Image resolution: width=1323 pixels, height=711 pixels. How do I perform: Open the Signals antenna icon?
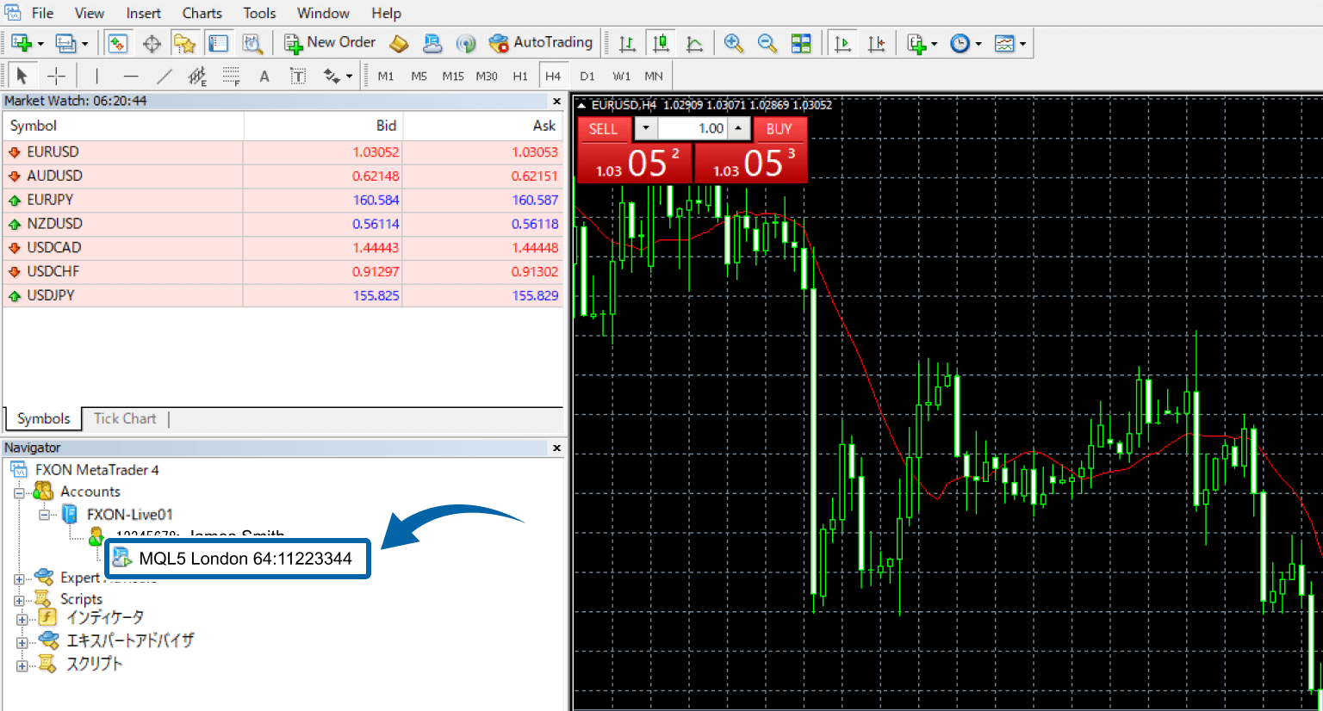pos(466,43)
